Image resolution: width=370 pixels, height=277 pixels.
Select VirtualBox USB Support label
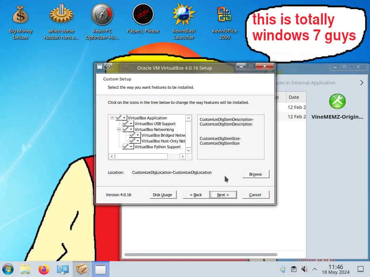[155, 124]
